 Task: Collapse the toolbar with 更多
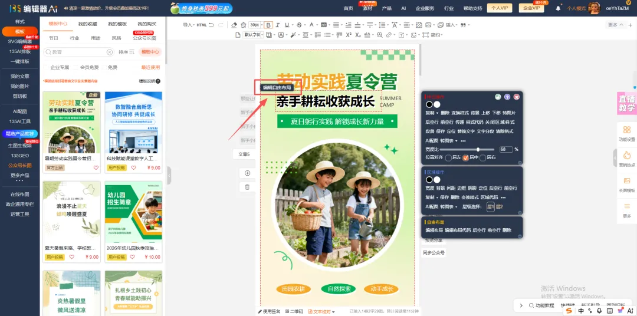[615, 25]
